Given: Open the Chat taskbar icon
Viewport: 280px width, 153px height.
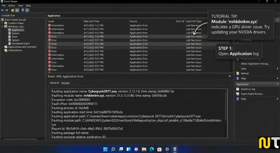Looking at the screenshot, I should 136,149.
